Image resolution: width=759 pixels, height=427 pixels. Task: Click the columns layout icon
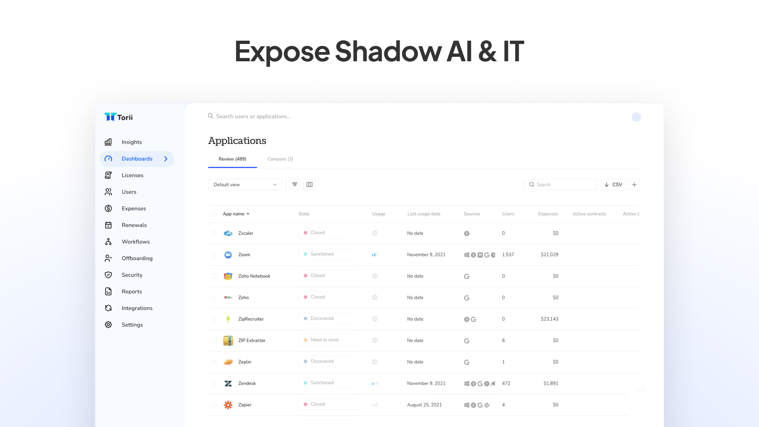pos(310,185)
